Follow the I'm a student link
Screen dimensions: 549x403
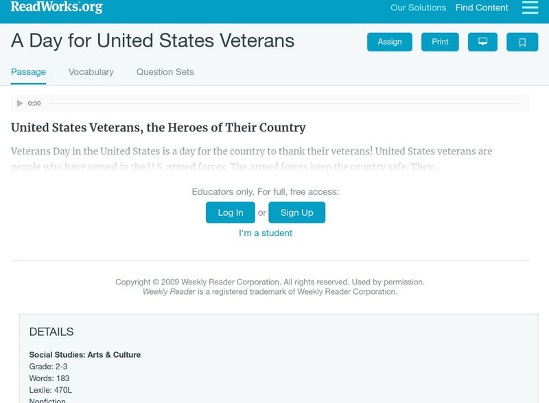pyautogui.click(x=266, y=233)
